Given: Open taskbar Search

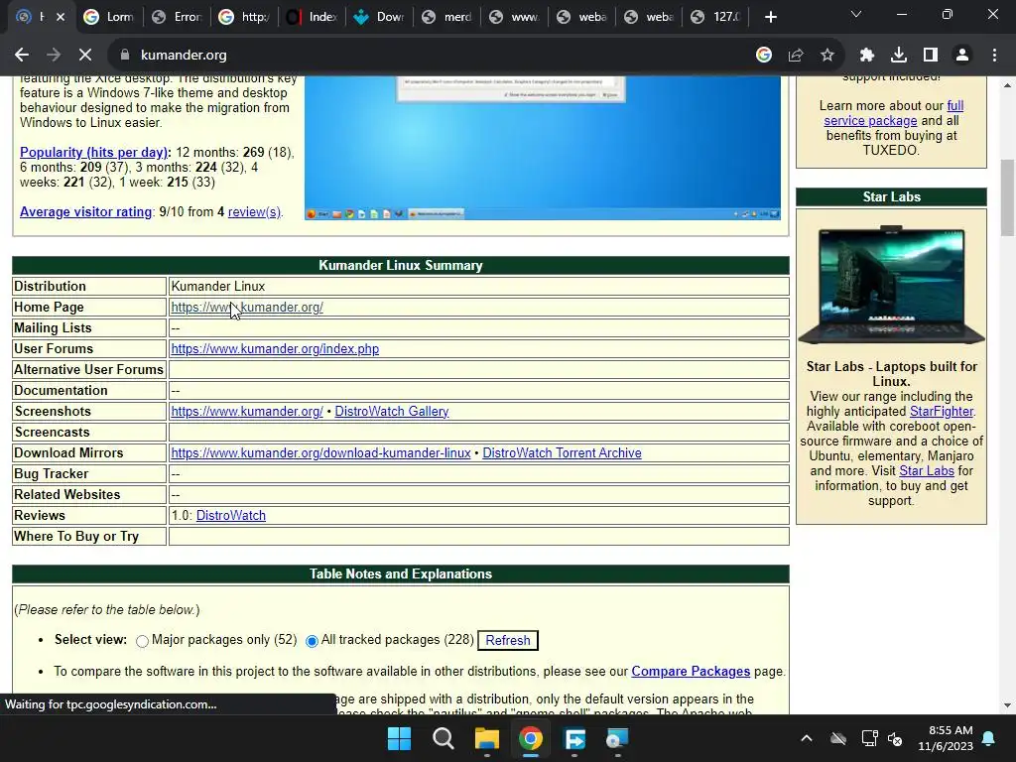Looking at the screenshot, I should click(444, 738).
